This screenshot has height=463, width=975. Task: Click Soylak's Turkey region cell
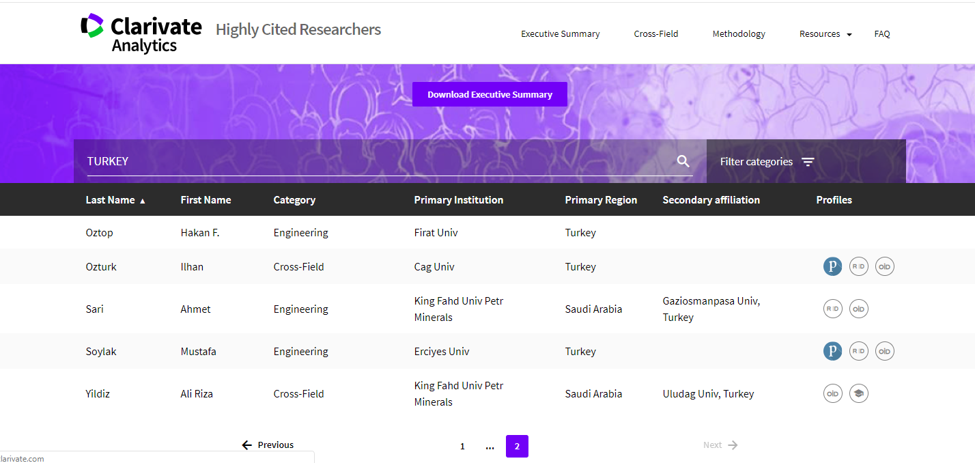tap(580, 351)
